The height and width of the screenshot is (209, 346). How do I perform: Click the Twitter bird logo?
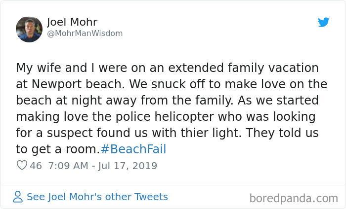tap(323, 22)
